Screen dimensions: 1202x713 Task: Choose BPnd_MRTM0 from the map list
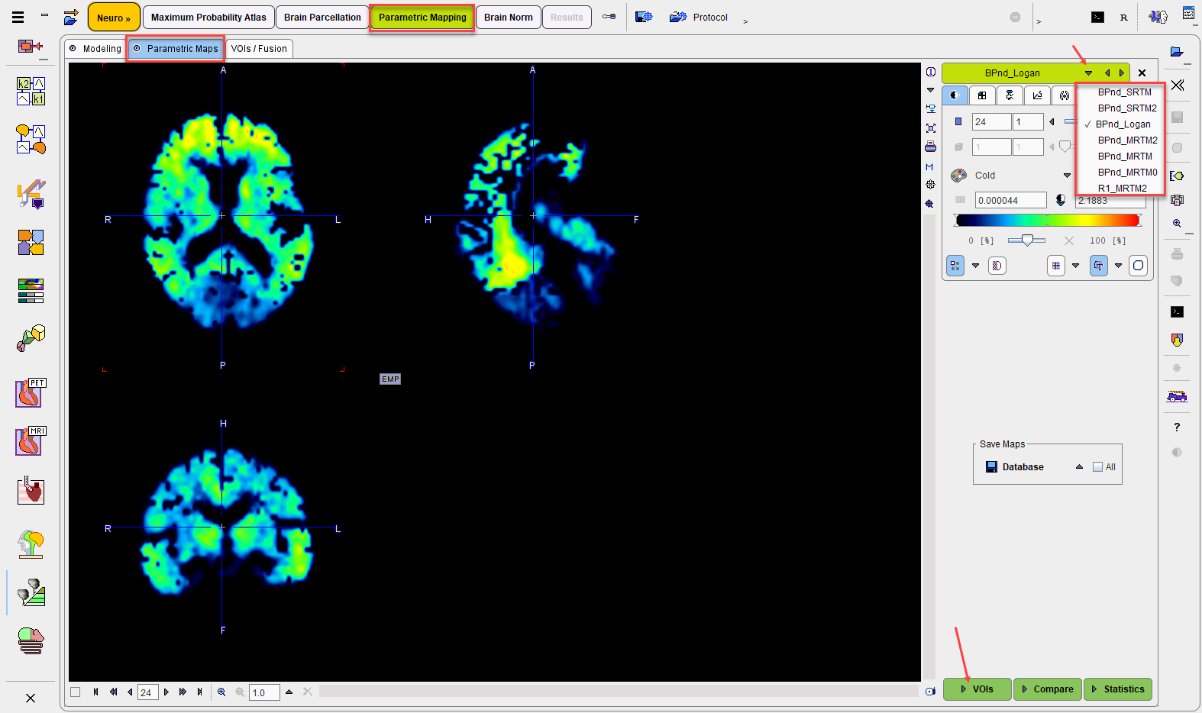(x=1127, y=172)
